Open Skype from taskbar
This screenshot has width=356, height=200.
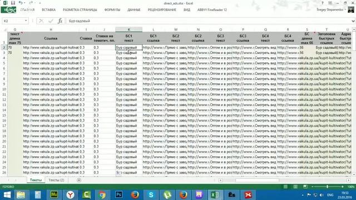151,195
